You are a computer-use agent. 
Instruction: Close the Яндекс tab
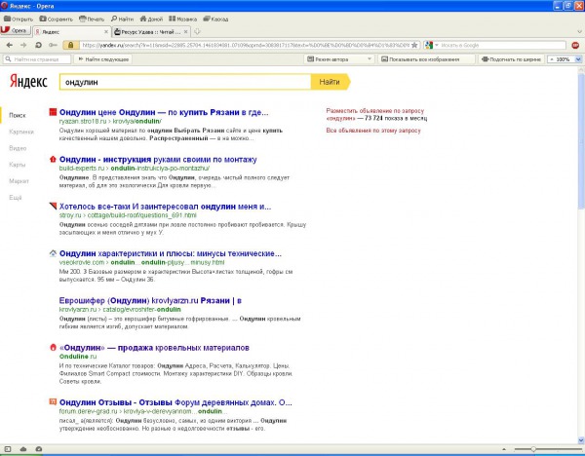pyautogui.click(x=106, y=32)
